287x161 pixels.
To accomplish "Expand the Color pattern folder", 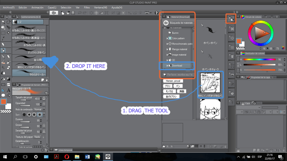I will [x=167, y=38].
